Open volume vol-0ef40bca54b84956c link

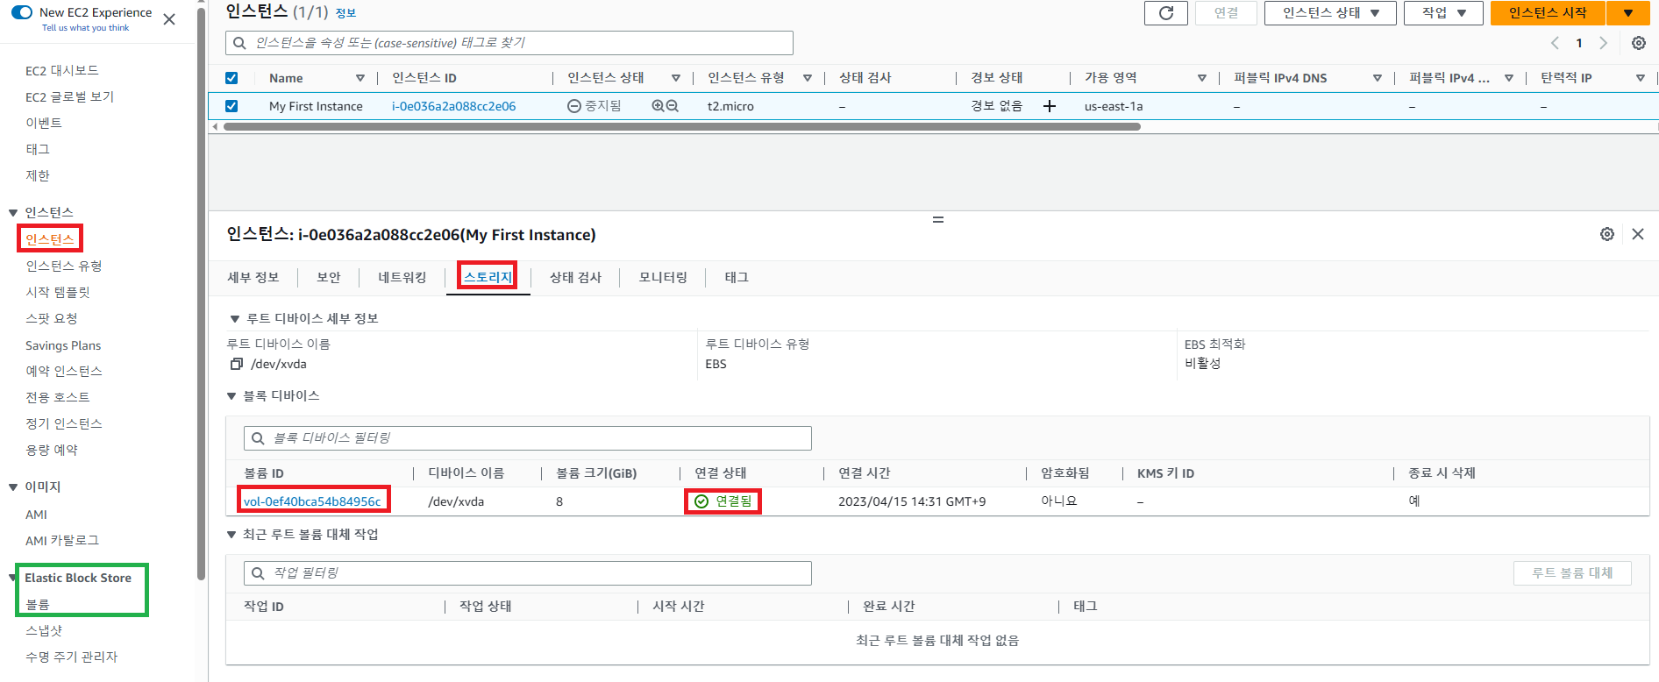pyautogui.click(x=312, y=501)
